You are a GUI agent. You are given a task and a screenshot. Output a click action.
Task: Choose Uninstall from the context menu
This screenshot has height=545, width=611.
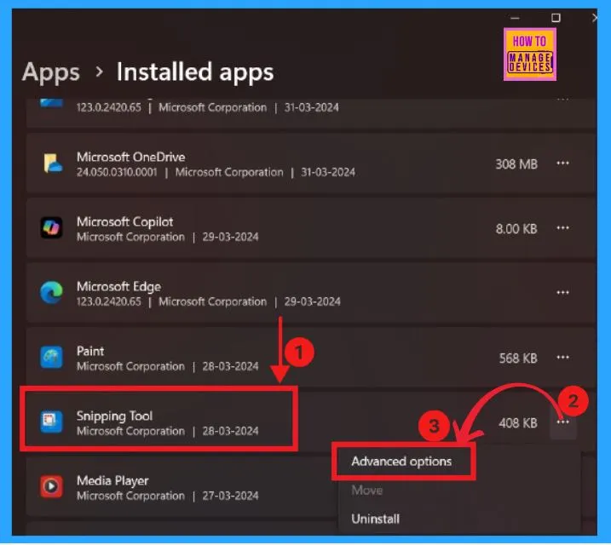click(375, 519)
